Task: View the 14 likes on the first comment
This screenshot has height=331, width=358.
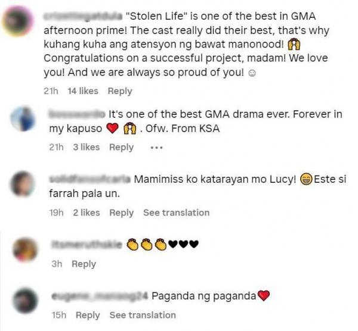Action: [x=83, y=91]
